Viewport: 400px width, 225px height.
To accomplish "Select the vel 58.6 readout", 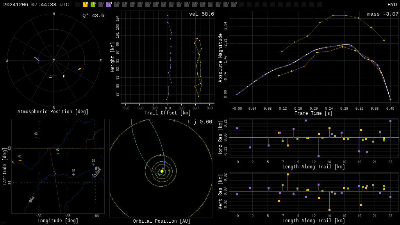I will [201, 14].
